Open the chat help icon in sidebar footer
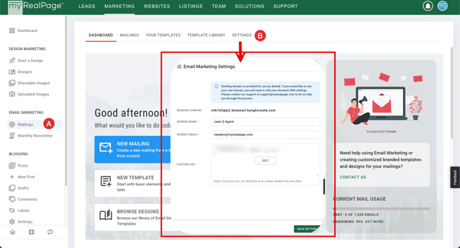460x248 pixels. (x=50, y=232)
